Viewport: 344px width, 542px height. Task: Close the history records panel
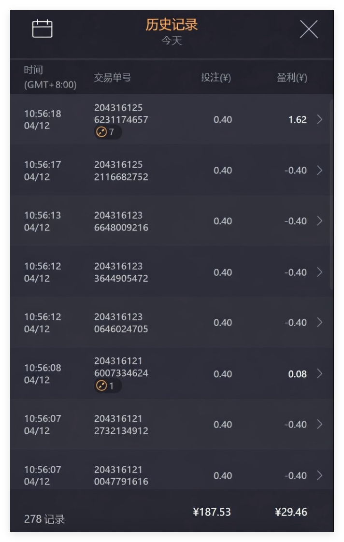point(309,29)
